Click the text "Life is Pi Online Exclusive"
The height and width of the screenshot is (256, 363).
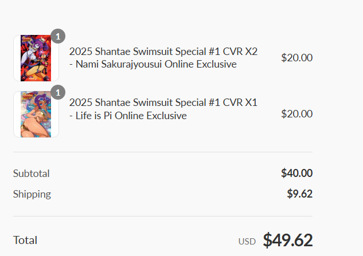[x=131, y=116]
